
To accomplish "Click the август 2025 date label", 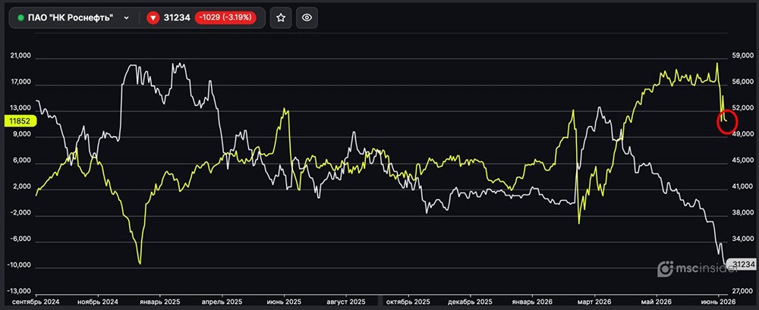I will pyautogui.click(x=346, y=302).
